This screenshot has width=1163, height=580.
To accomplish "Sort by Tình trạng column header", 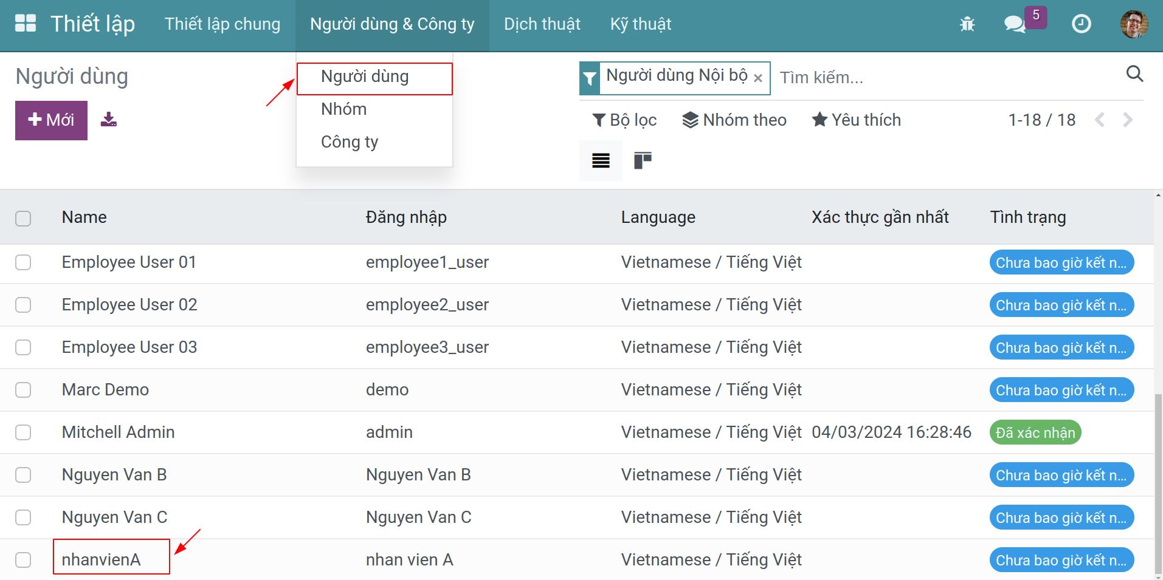I will [x=1027, y=217].
